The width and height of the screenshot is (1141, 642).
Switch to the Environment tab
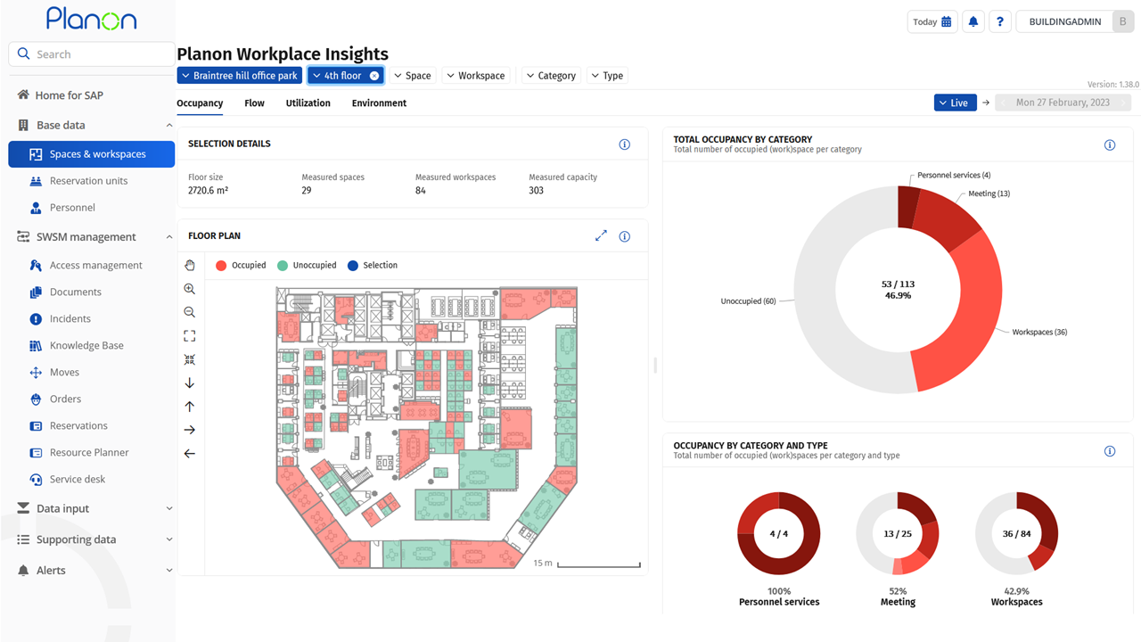(379, 103)
